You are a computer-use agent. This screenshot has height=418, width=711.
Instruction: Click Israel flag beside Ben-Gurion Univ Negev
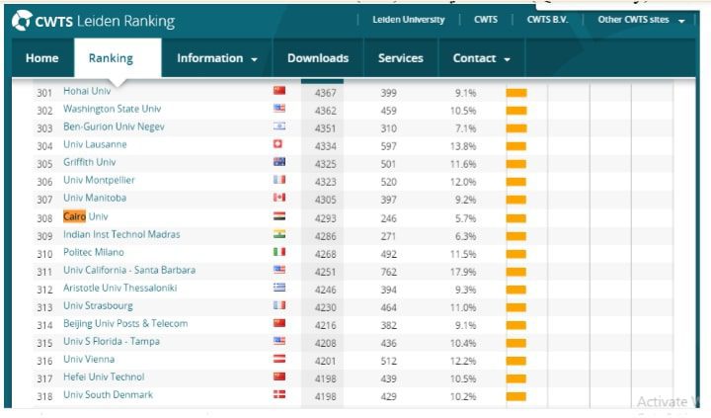pyautogui.click(x=279, y=126)
